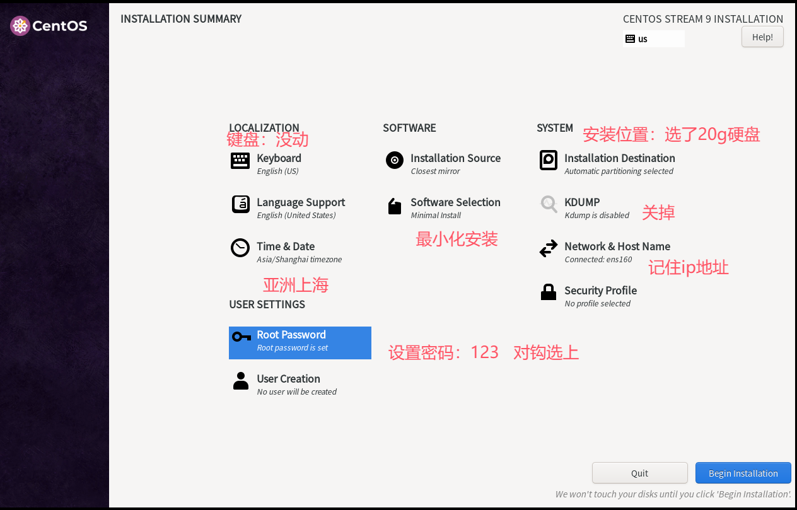The image size is (797, 510).
Task: Click the Quit button
Action: coord(640,473)
